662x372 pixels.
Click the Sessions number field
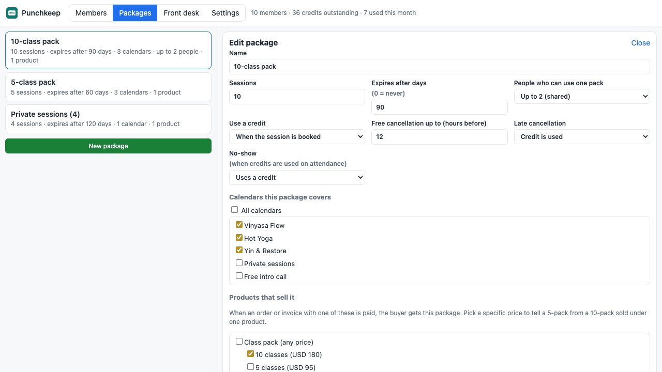tap(297, 97)
